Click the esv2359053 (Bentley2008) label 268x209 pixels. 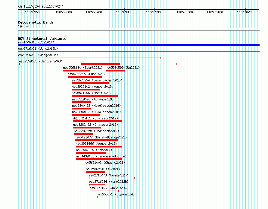tap(41, 61)
